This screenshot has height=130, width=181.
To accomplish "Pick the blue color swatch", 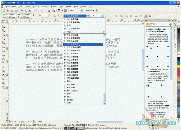I will pos(179,61).
